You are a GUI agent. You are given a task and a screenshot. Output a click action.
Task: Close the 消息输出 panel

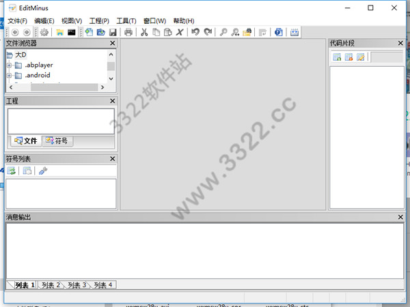coord(400,217)
